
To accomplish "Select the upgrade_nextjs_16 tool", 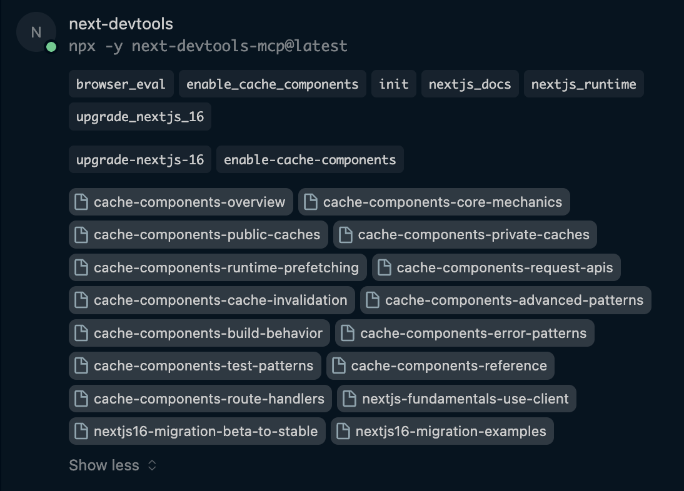I will pyautogui.click(x=139, y=116).
